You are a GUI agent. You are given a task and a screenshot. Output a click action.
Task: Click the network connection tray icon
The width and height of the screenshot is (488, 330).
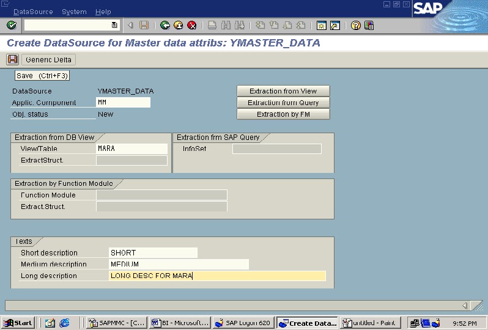coord(415,323)
